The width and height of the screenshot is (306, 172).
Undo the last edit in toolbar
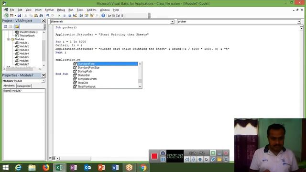(x=48, y=15)
